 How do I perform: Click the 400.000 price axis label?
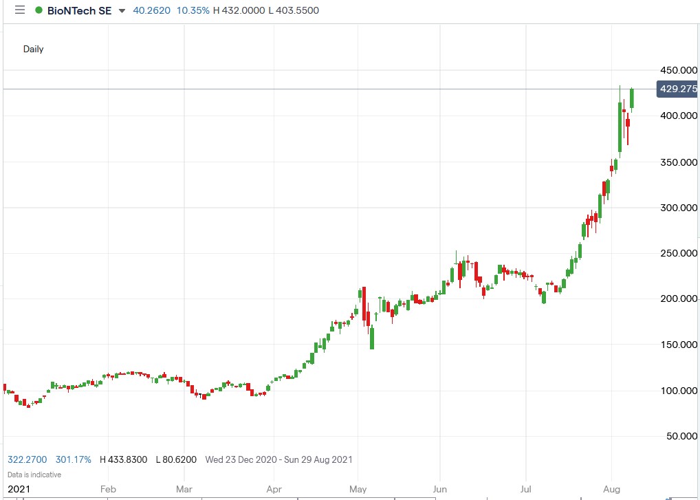[x=679, y=116]
